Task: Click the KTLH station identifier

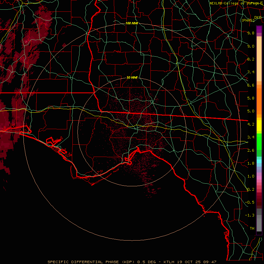Action: click(169, 262)
